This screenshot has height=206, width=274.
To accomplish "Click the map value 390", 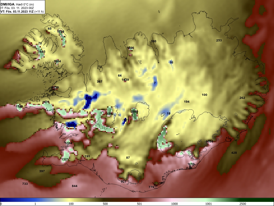I will 153,41.
